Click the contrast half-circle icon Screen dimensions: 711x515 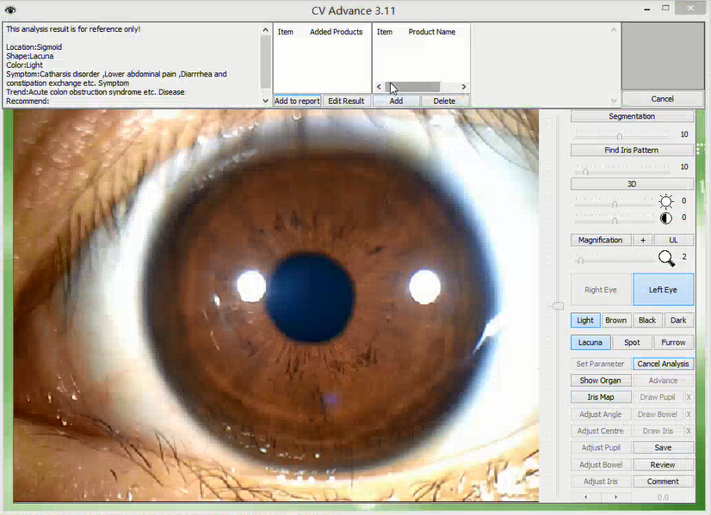665,218
